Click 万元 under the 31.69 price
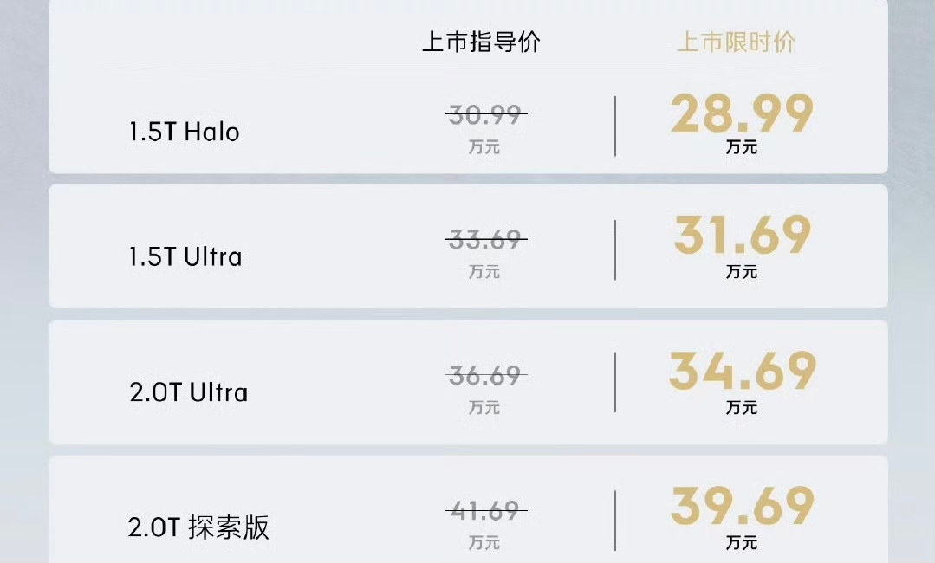 [x=742, y=272]
